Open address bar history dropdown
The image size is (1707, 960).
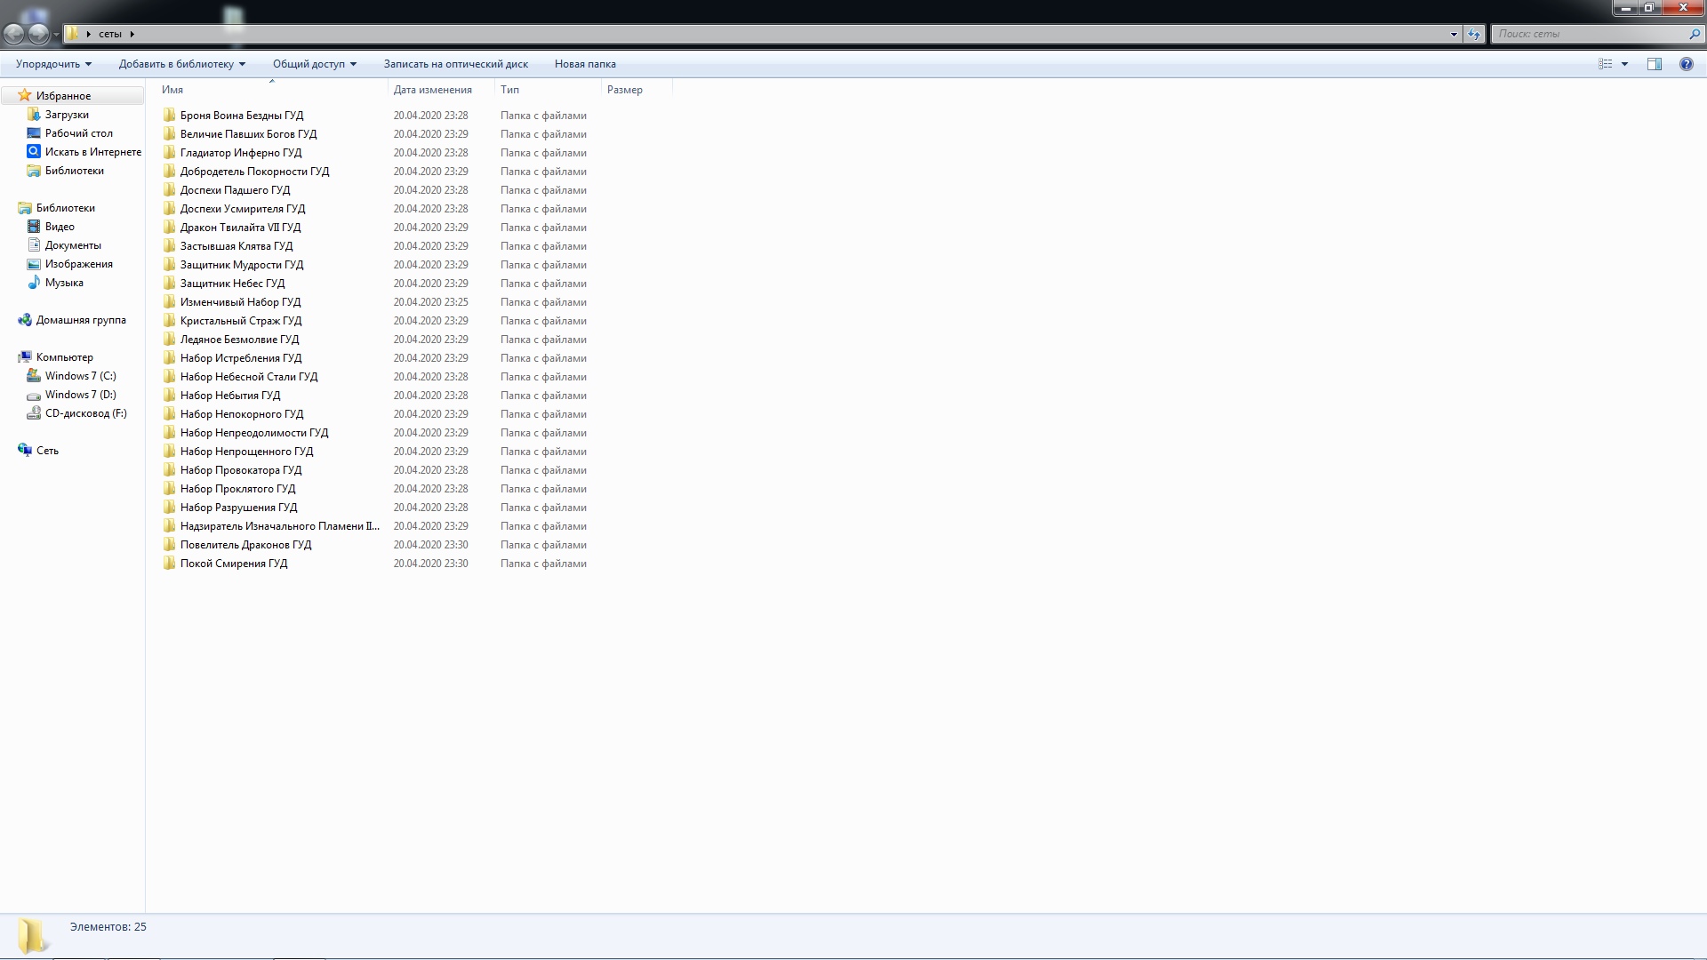(1454, 34)
